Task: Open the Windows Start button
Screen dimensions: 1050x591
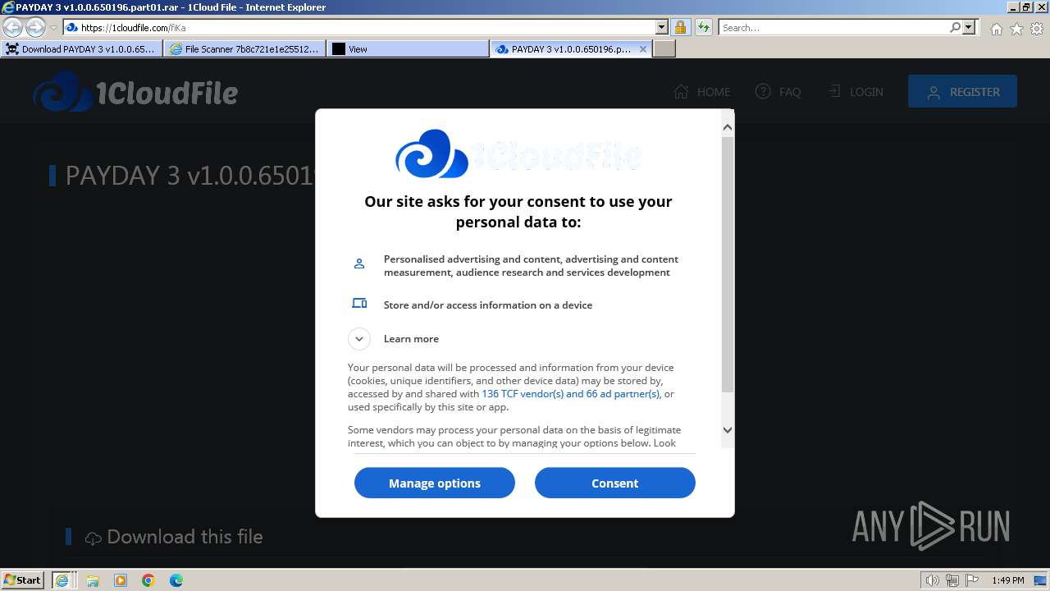Action: point(22,580)
